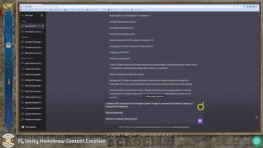Viewport: 263px width, 148px height.
Task: Open the YouTube bookmark
Action: coord(23,10)
